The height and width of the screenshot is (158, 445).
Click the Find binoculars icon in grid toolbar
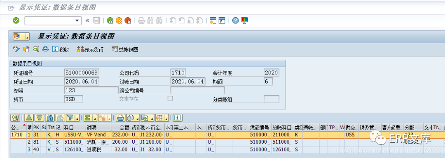pyautogui.click(x=50, y=118)
